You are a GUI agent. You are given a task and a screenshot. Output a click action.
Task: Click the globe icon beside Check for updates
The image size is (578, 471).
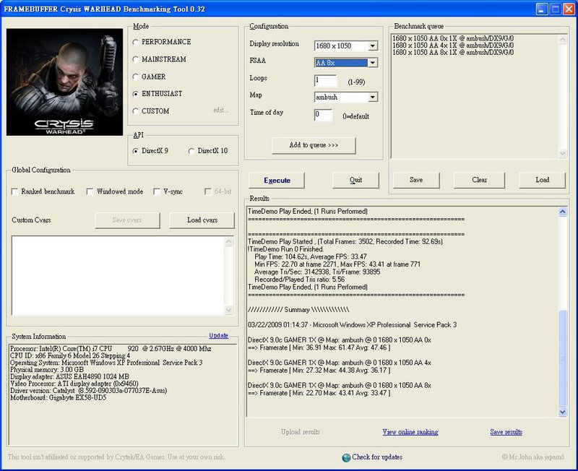(346, 457)
